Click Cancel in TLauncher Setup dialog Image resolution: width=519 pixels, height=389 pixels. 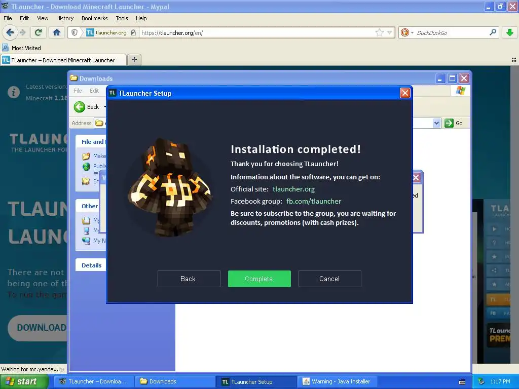pyautogui.click(x=329, y=279)
